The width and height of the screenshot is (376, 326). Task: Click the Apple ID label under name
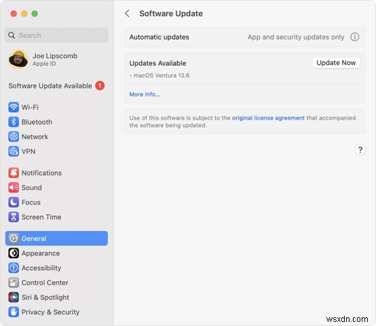(44, 64)
